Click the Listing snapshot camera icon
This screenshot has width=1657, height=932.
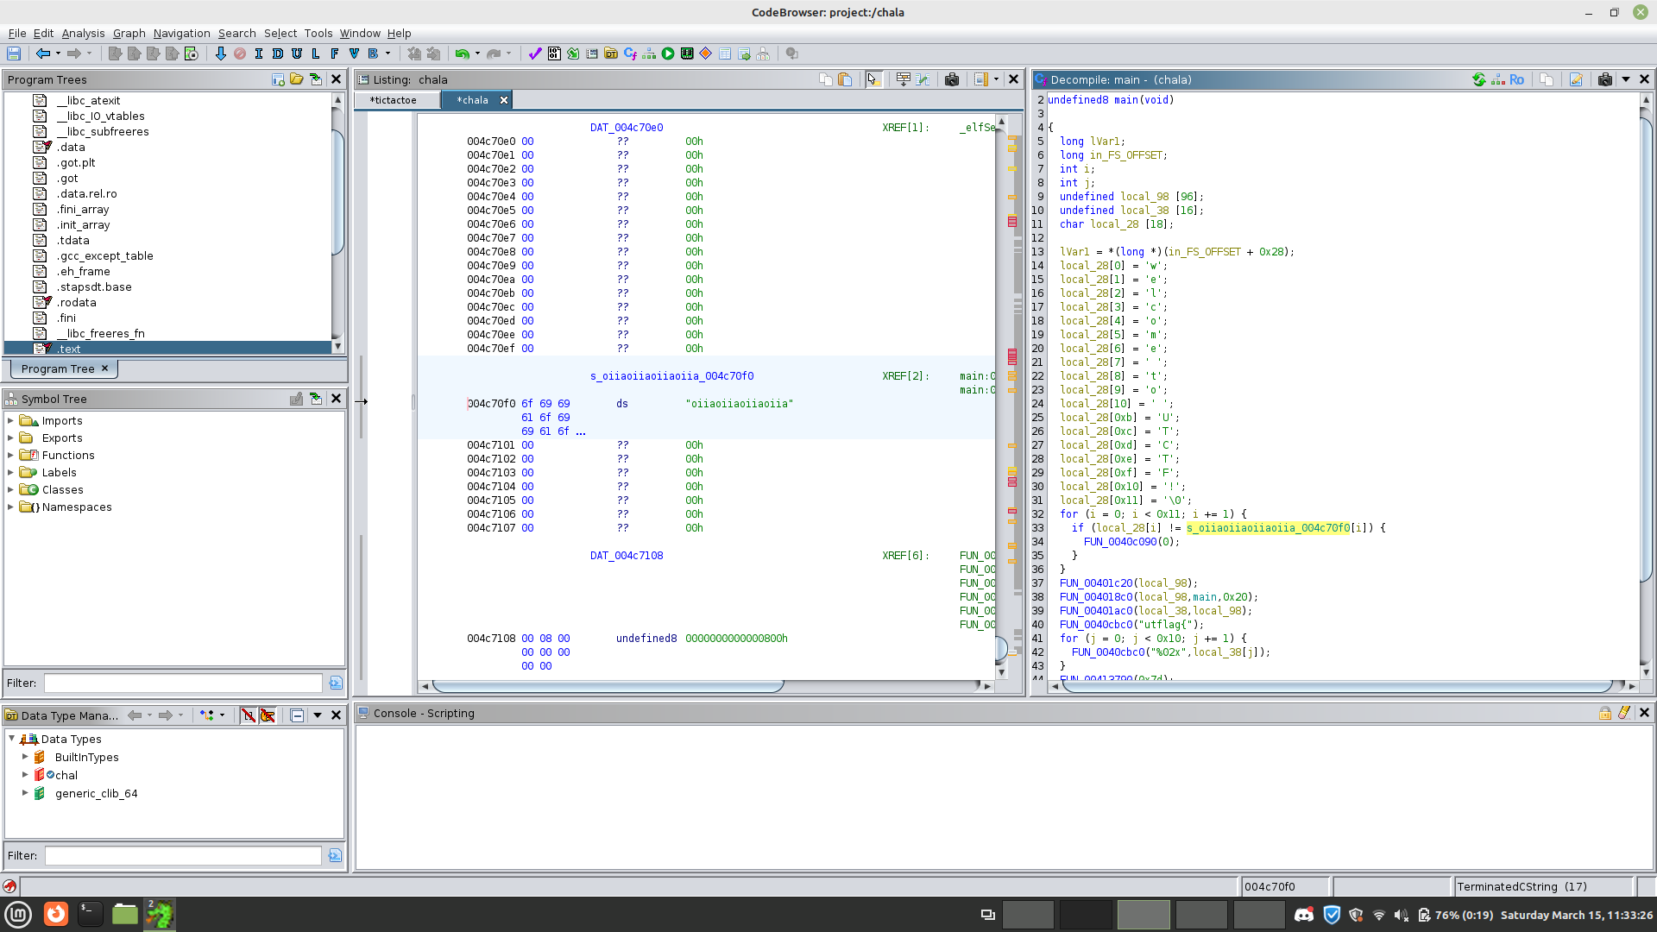951,79
